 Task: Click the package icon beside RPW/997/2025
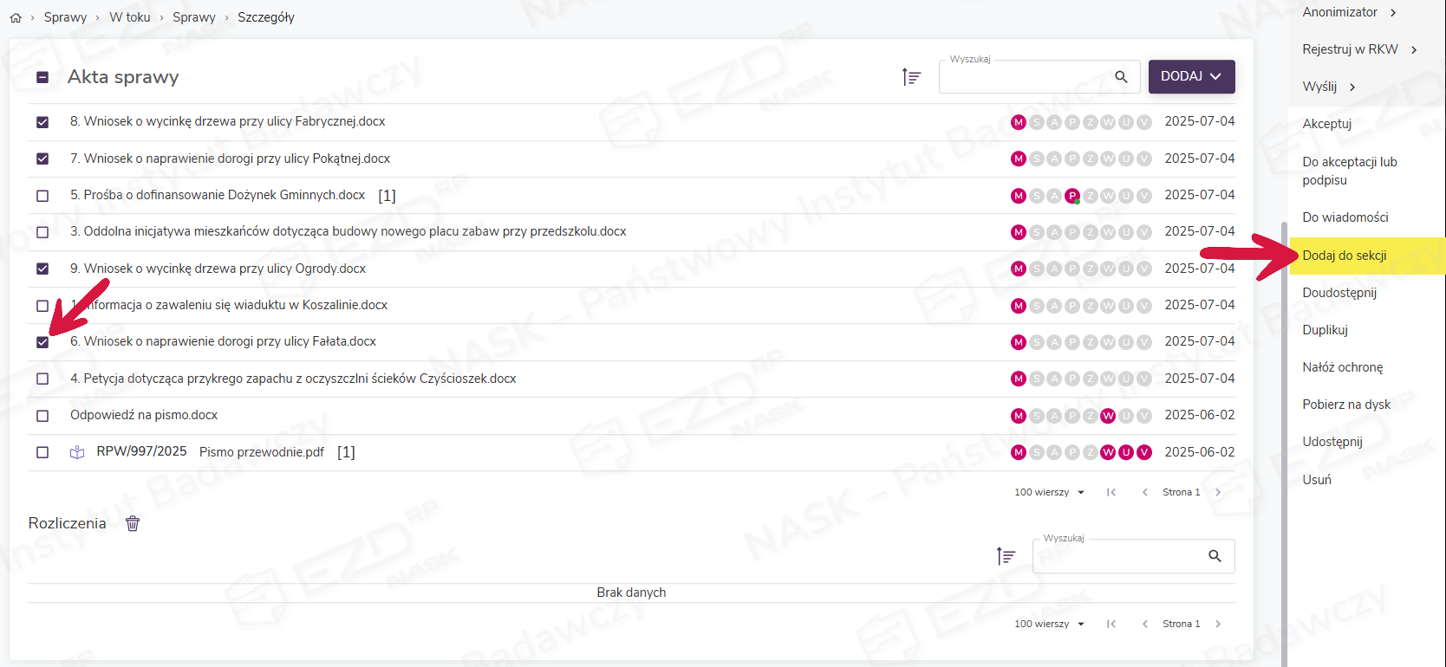(77, 452)
